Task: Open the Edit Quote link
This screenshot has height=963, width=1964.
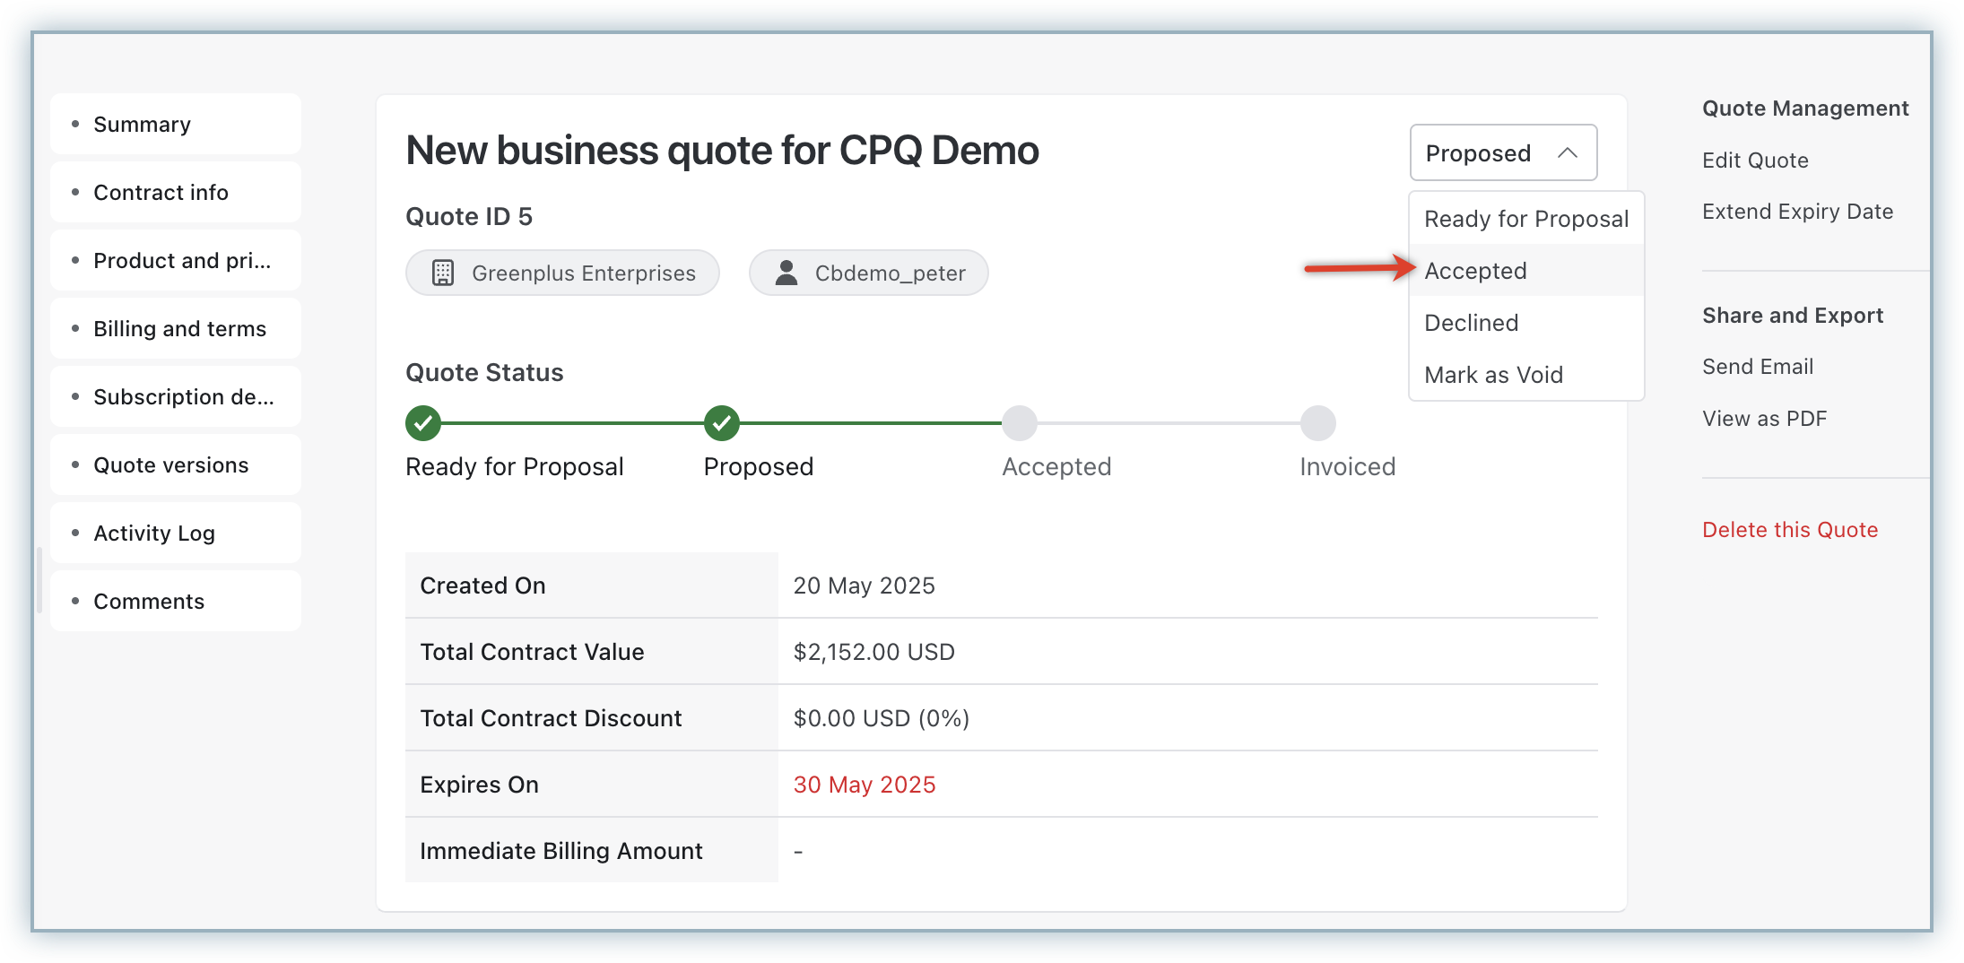Action: coord(1755,160)
